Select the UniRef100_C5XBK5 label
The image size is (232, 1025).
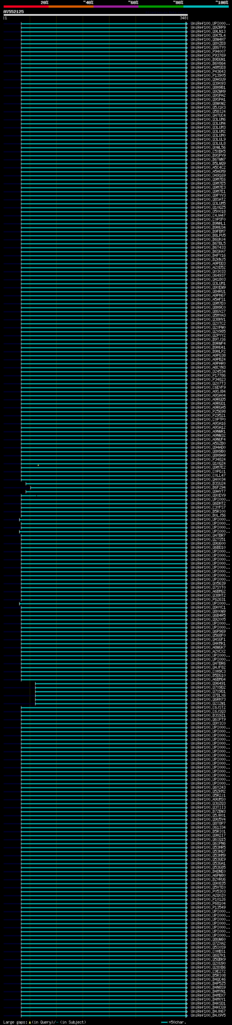point(208,152)
